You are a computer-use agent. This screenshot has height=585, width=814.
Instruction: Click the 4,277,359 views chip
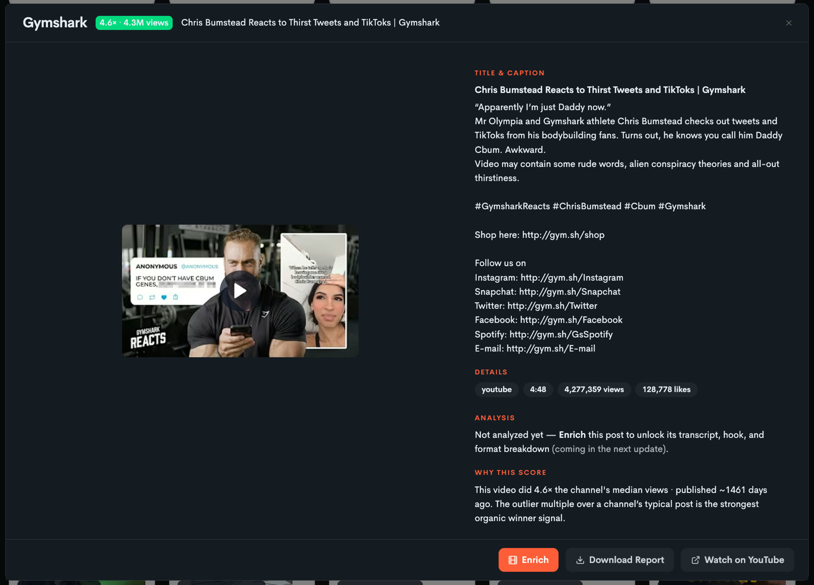pyautogui.click(x=594, y=389)
